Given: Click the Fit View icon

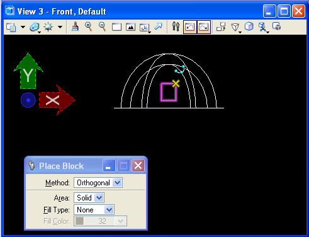Looking at the screenshot, I should 130,27.
